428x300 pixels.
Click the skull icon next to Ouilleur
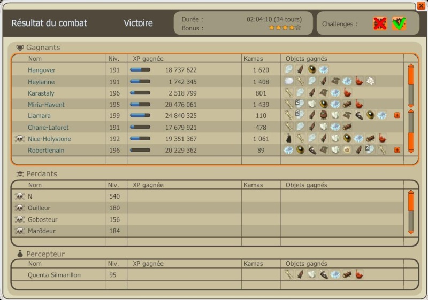20,208
